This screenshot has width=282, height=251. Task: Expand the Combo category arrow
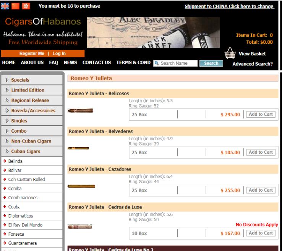click(x=7, y=131)
